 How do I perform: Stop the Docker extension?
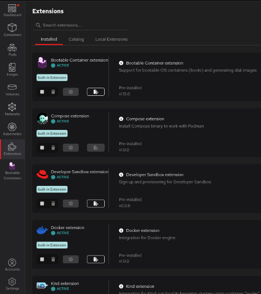(x=42, y=259)
